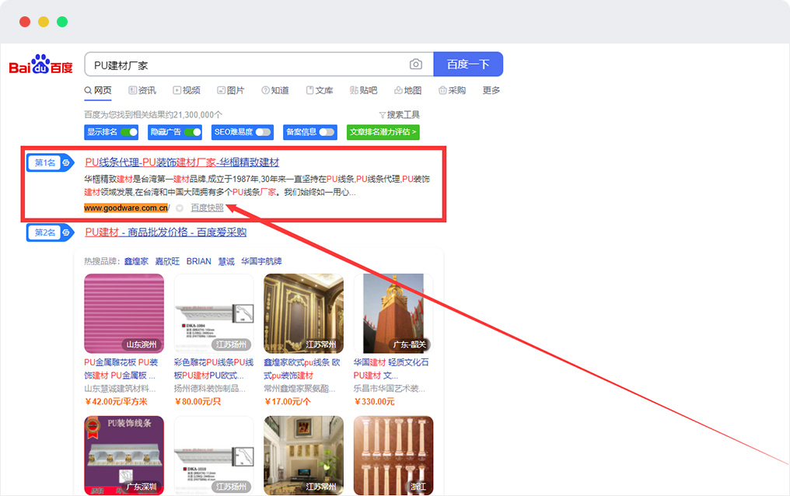Click the Baidu logo
Viewport: 790px width, 496px height.
40,65
